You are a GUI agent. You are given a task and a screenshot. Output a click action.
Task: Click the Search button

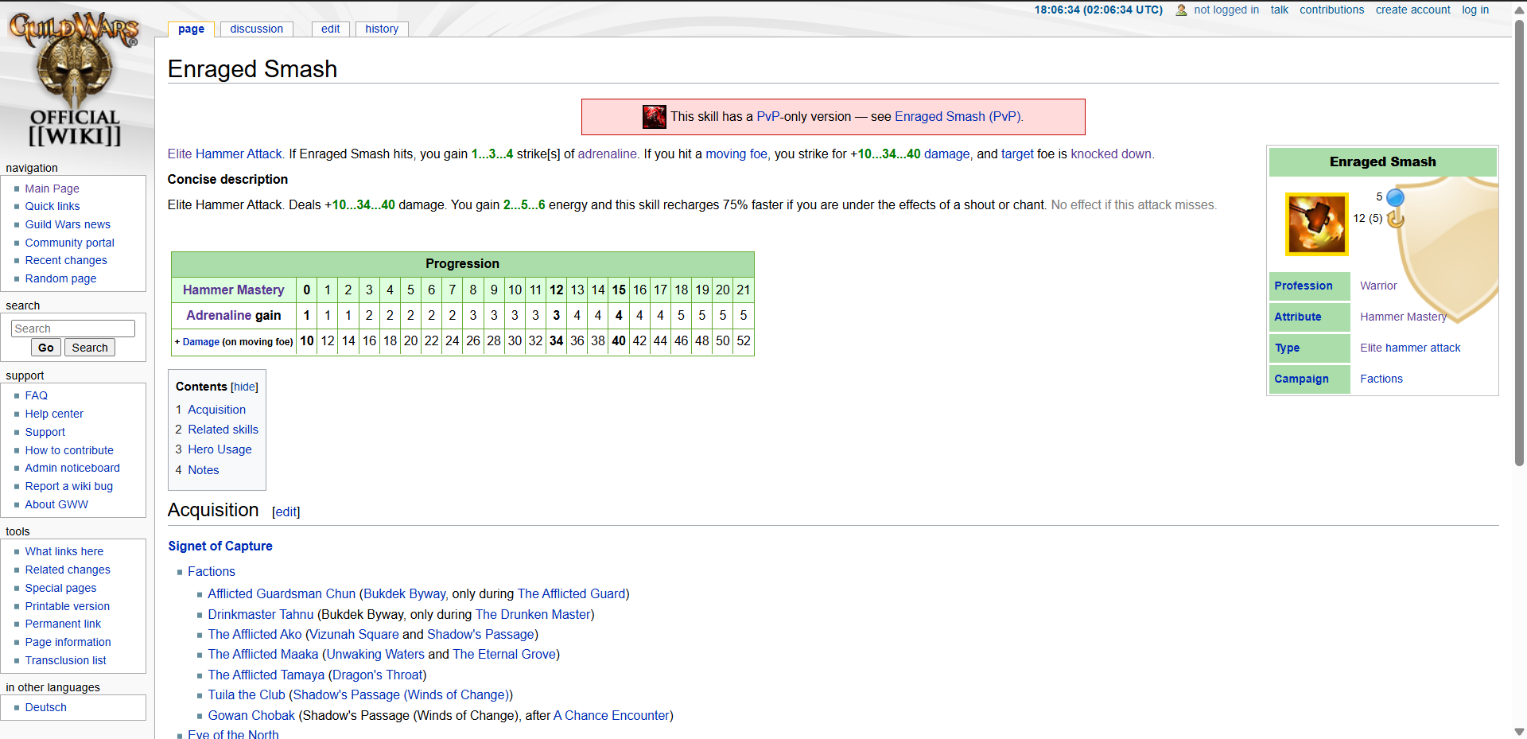[x=90, y=348]
